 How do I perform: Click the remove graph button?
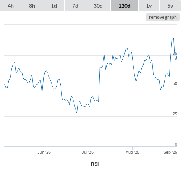tap(163, 17)
